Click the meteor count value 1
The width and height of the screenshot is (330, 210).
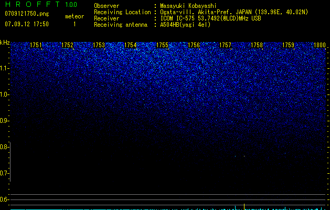coord(74,24)
